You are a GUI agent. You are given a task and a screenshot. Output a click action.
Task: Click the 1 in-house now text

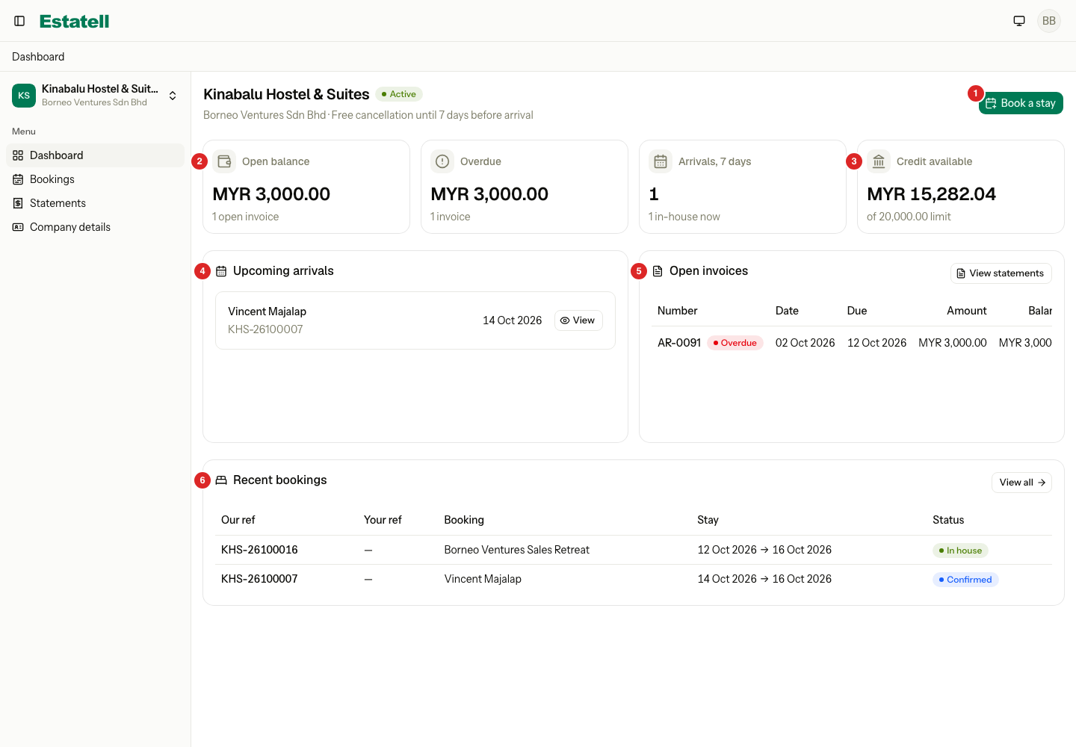[684, 217]
